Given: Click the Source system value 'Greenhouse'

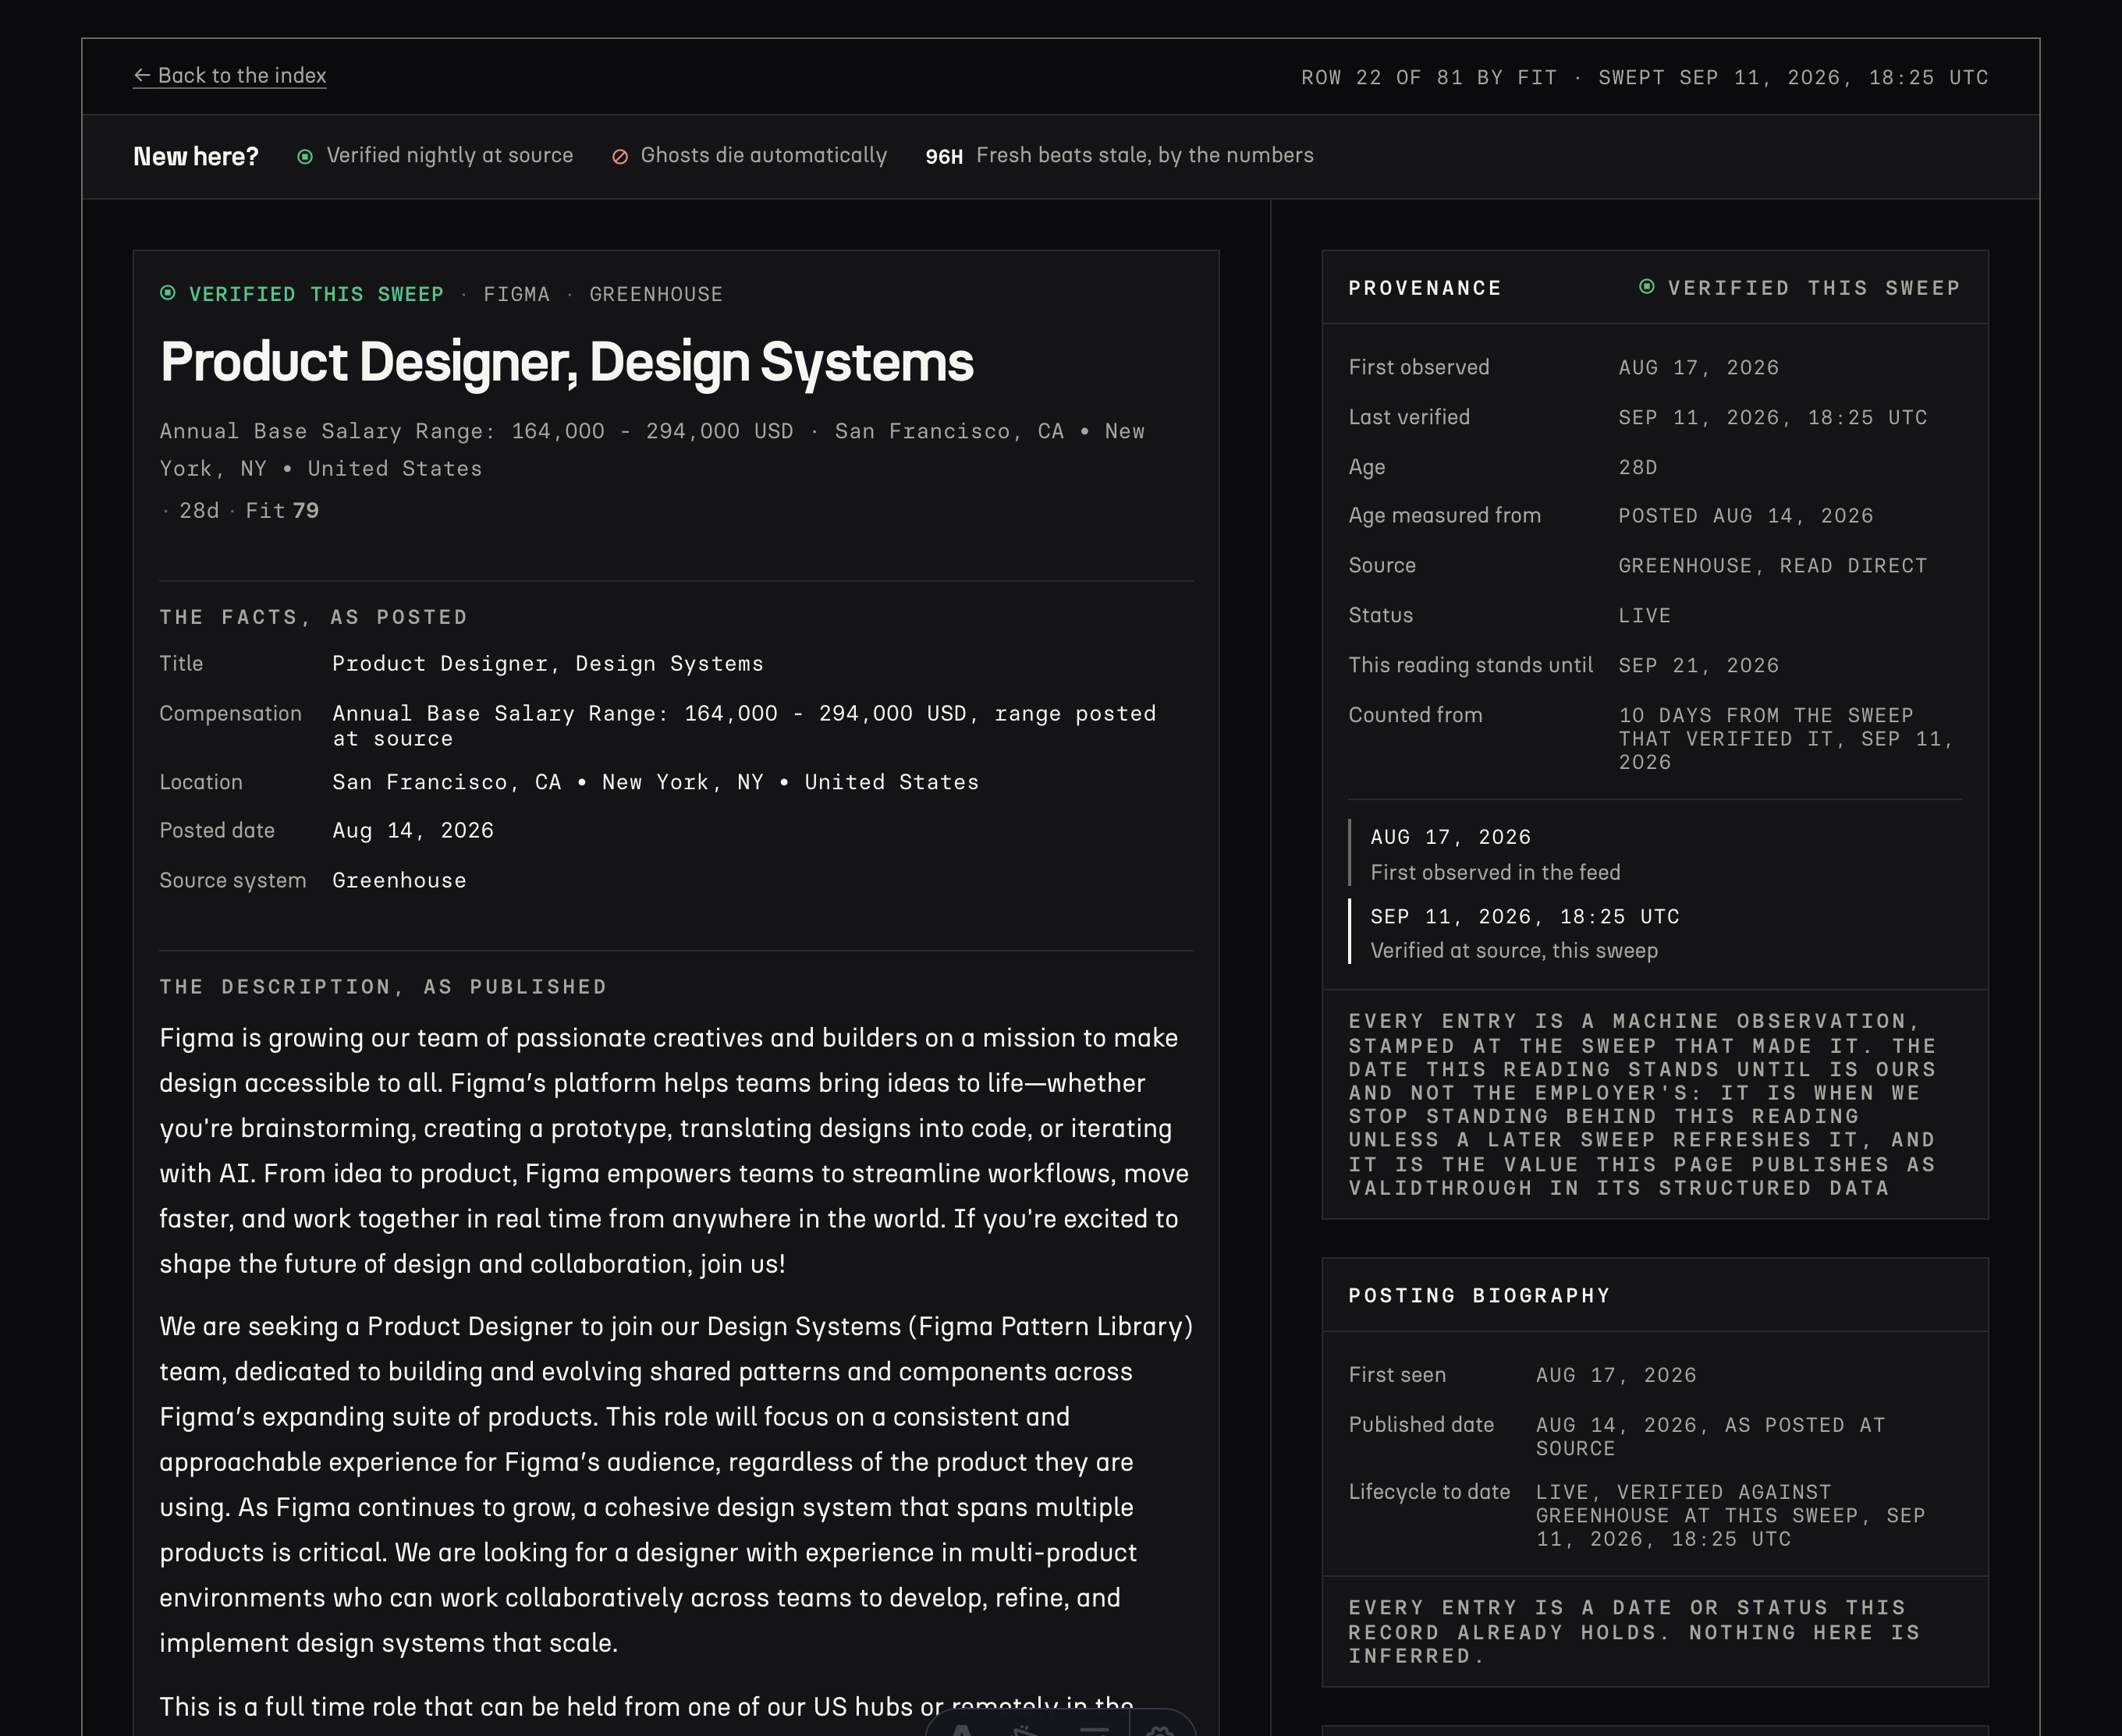Looking at the screenshot, I should [x=399, y=880].
